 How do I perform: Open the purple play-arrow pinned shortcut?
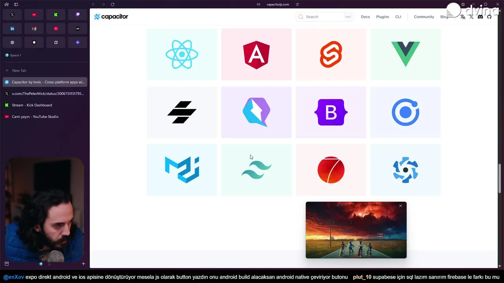pyautogui.click(x=78, y=42)
